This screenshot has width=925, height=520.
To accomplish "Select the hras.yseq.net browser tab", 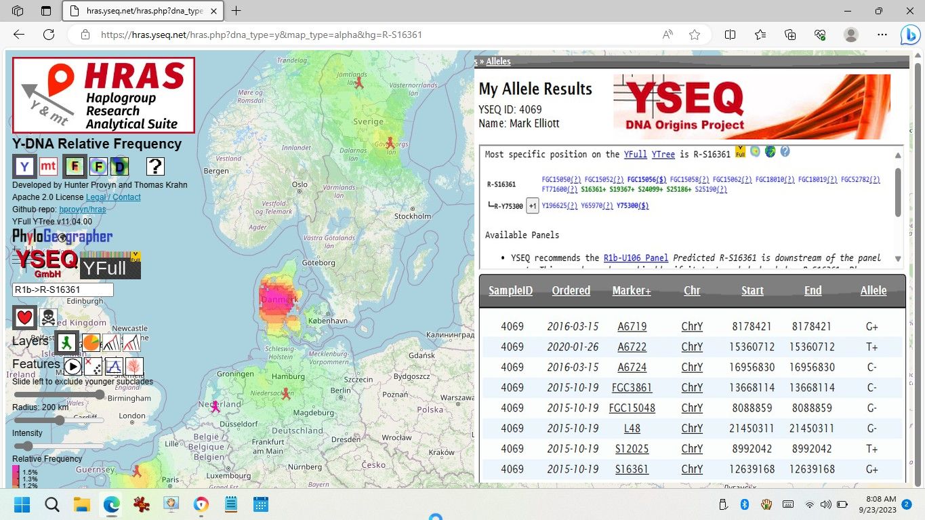I will (143, 11).
